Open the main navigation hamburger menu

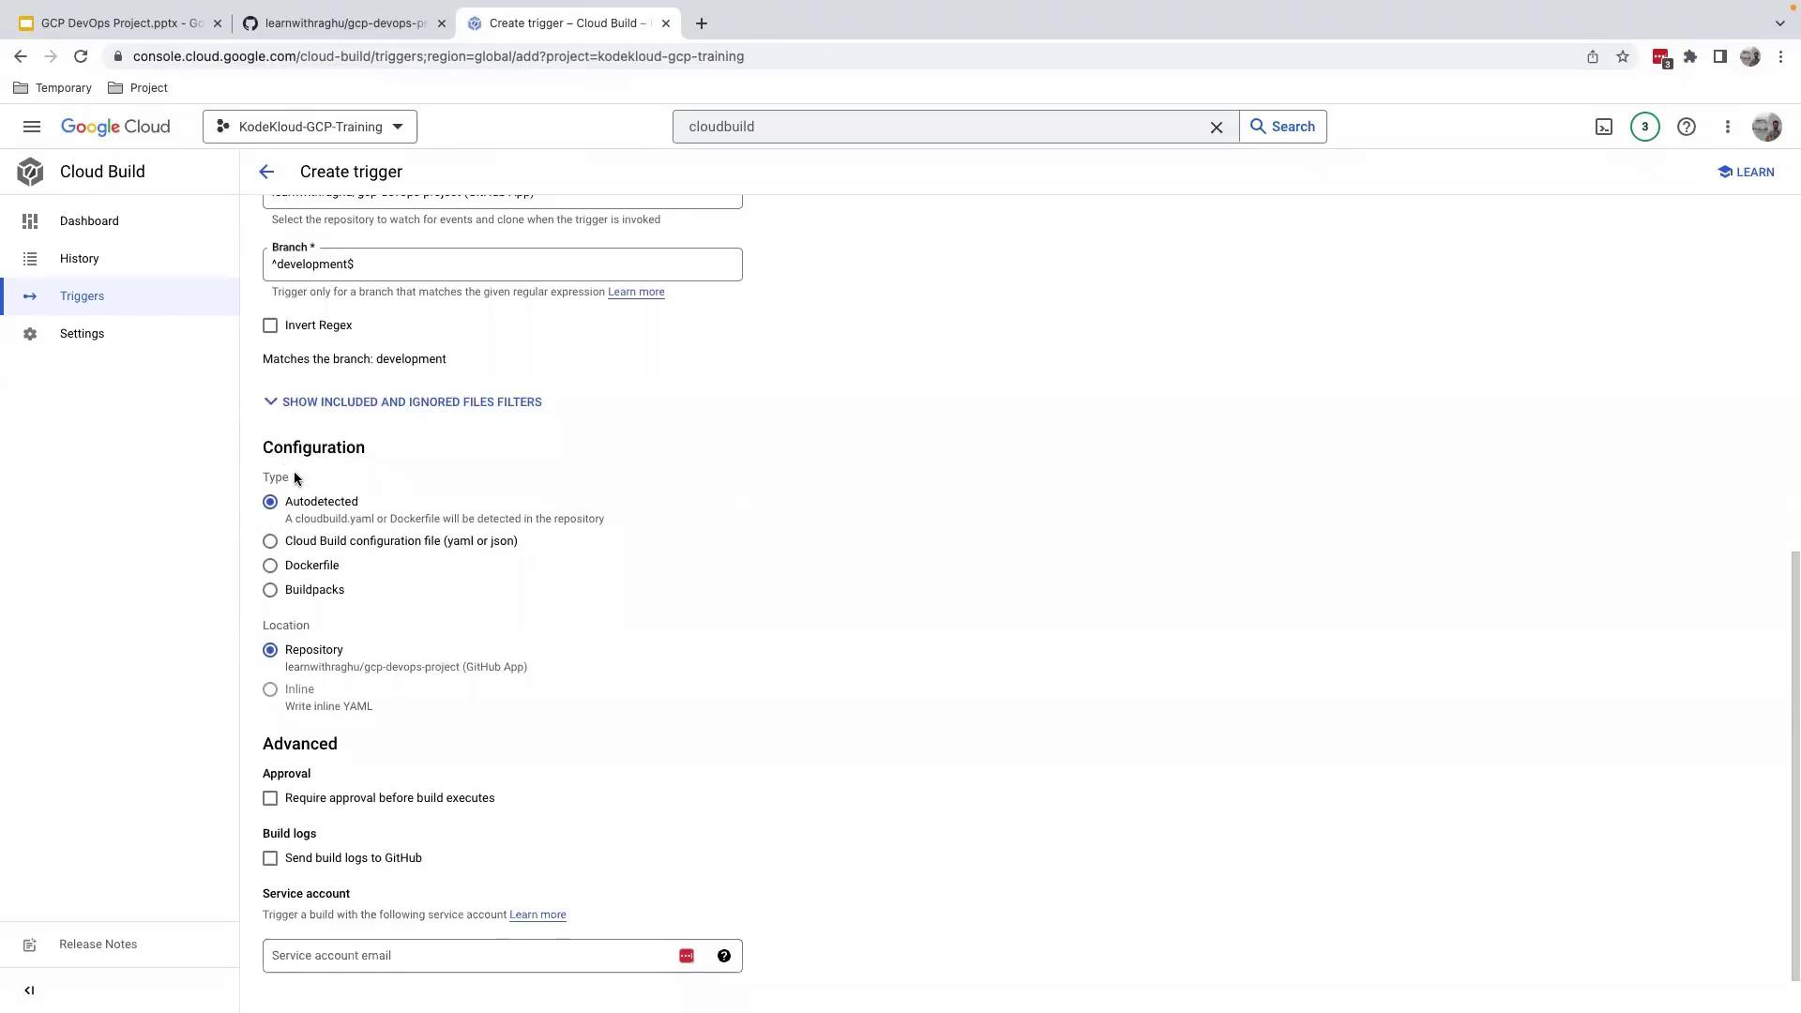(32, 127)
